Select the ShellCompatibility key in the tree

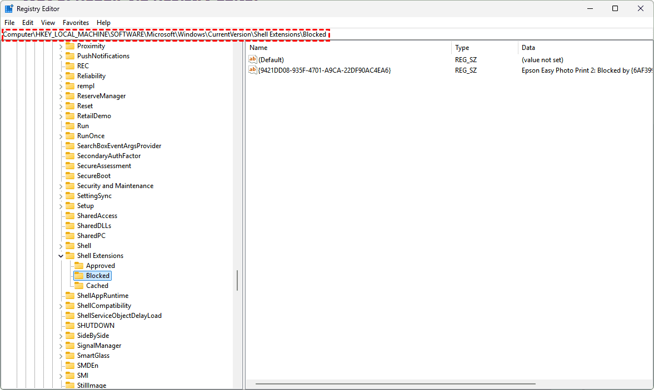point(104,306)
